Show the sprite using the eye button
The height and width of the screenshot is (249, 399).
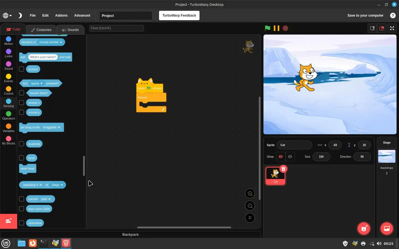(x=281, y=157)
